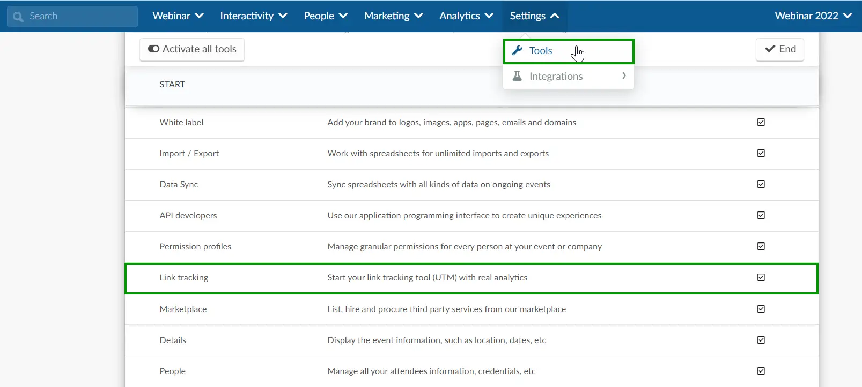The image size is (862, 387).
Task: Click the White label tool name
Action: [181, 123]
